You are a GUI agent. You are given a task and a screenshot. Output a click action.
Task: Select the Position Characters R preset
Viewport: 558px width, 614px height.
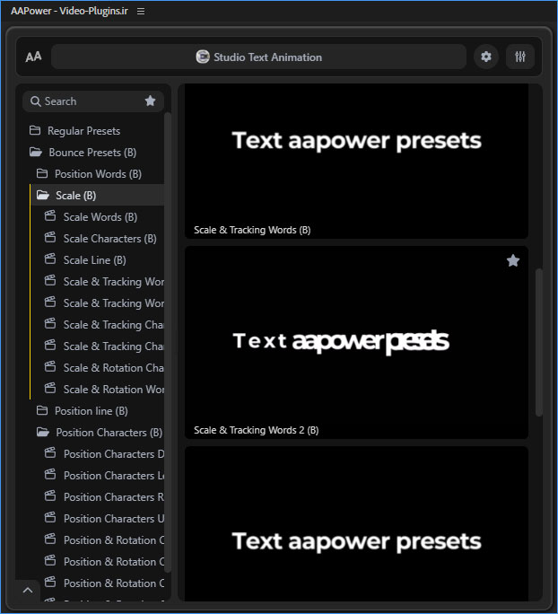tap(104, 497)
